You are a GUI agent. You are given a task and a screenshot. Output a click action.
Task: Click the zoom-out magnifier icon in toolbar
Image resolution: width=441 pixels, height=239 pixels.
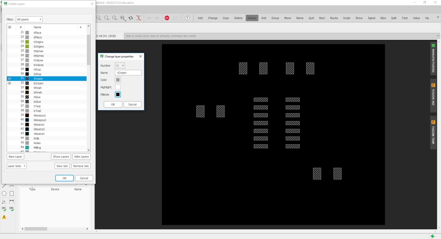coord(107,18)
